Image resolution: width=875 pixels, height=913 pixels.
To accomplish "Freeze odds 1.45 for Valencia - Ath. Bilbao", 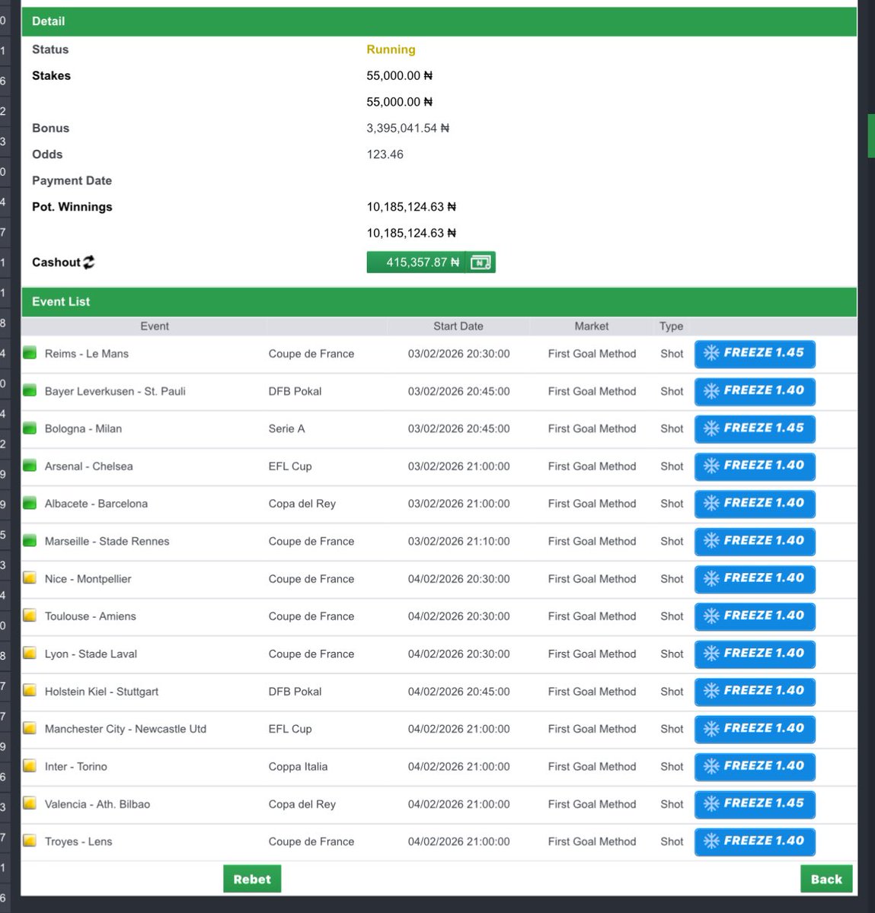I will (755, 804).
